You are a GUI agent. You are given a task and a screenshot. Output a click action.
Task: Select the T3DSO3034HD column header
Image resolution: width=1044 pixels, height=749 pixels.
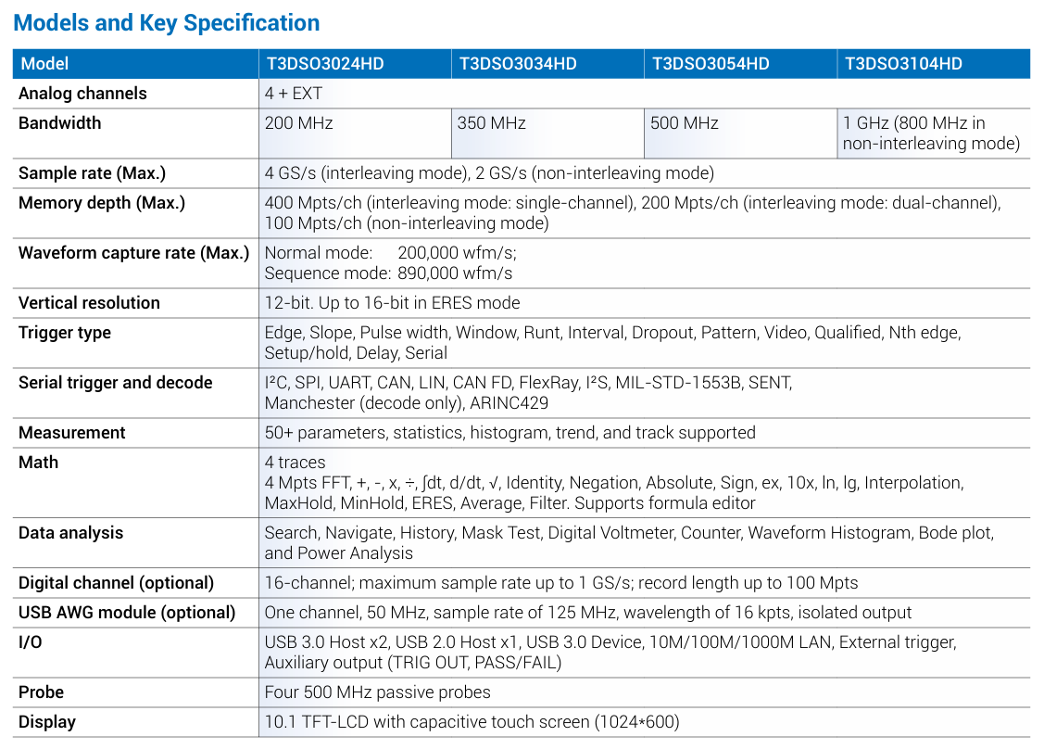pos(518,64)
